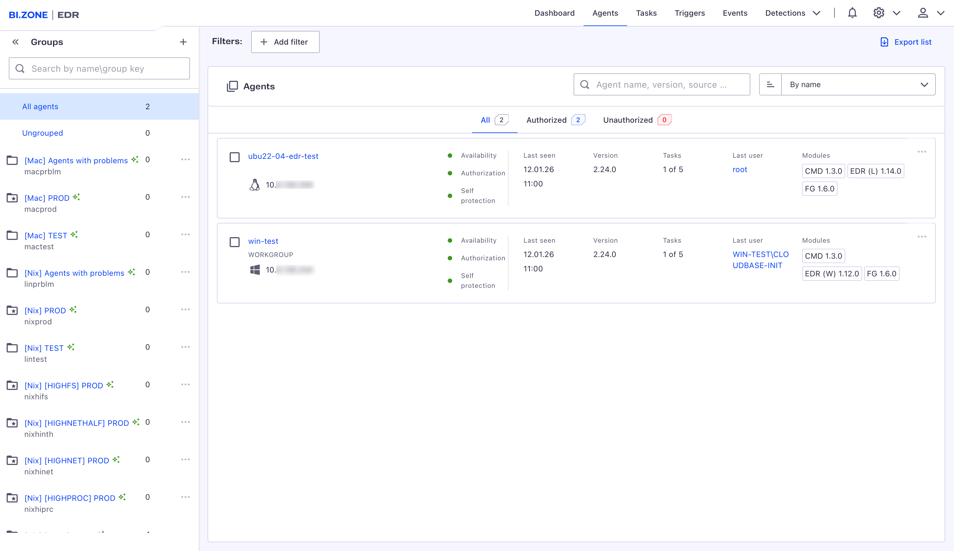This screenshot has height=551, width=954.
Task: Collapse the Groups sidebar with the double chevron
Action: tap(15, 42)
